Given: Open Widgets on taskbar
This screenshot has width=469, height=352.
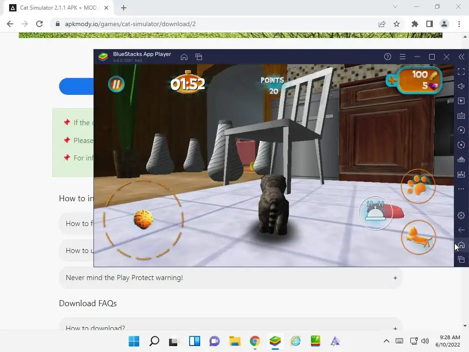Looking at the screenshot, I should [x=194, y=341].
